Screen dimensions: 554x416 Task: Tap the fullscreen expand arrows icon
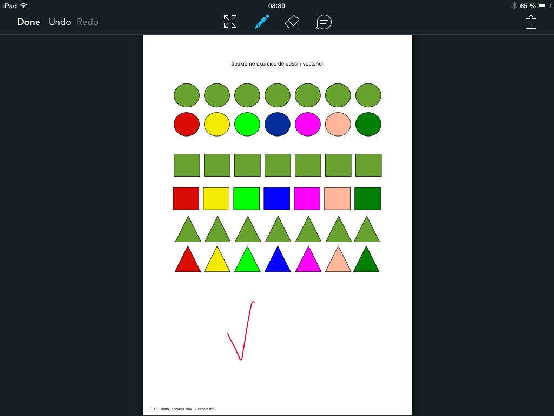pyautogui.click(x=230, y=22)
